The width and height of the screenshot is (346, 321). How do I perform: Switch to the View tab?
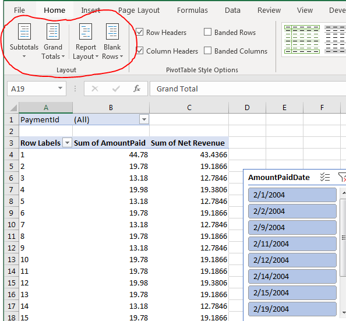(x=305, y=10)
